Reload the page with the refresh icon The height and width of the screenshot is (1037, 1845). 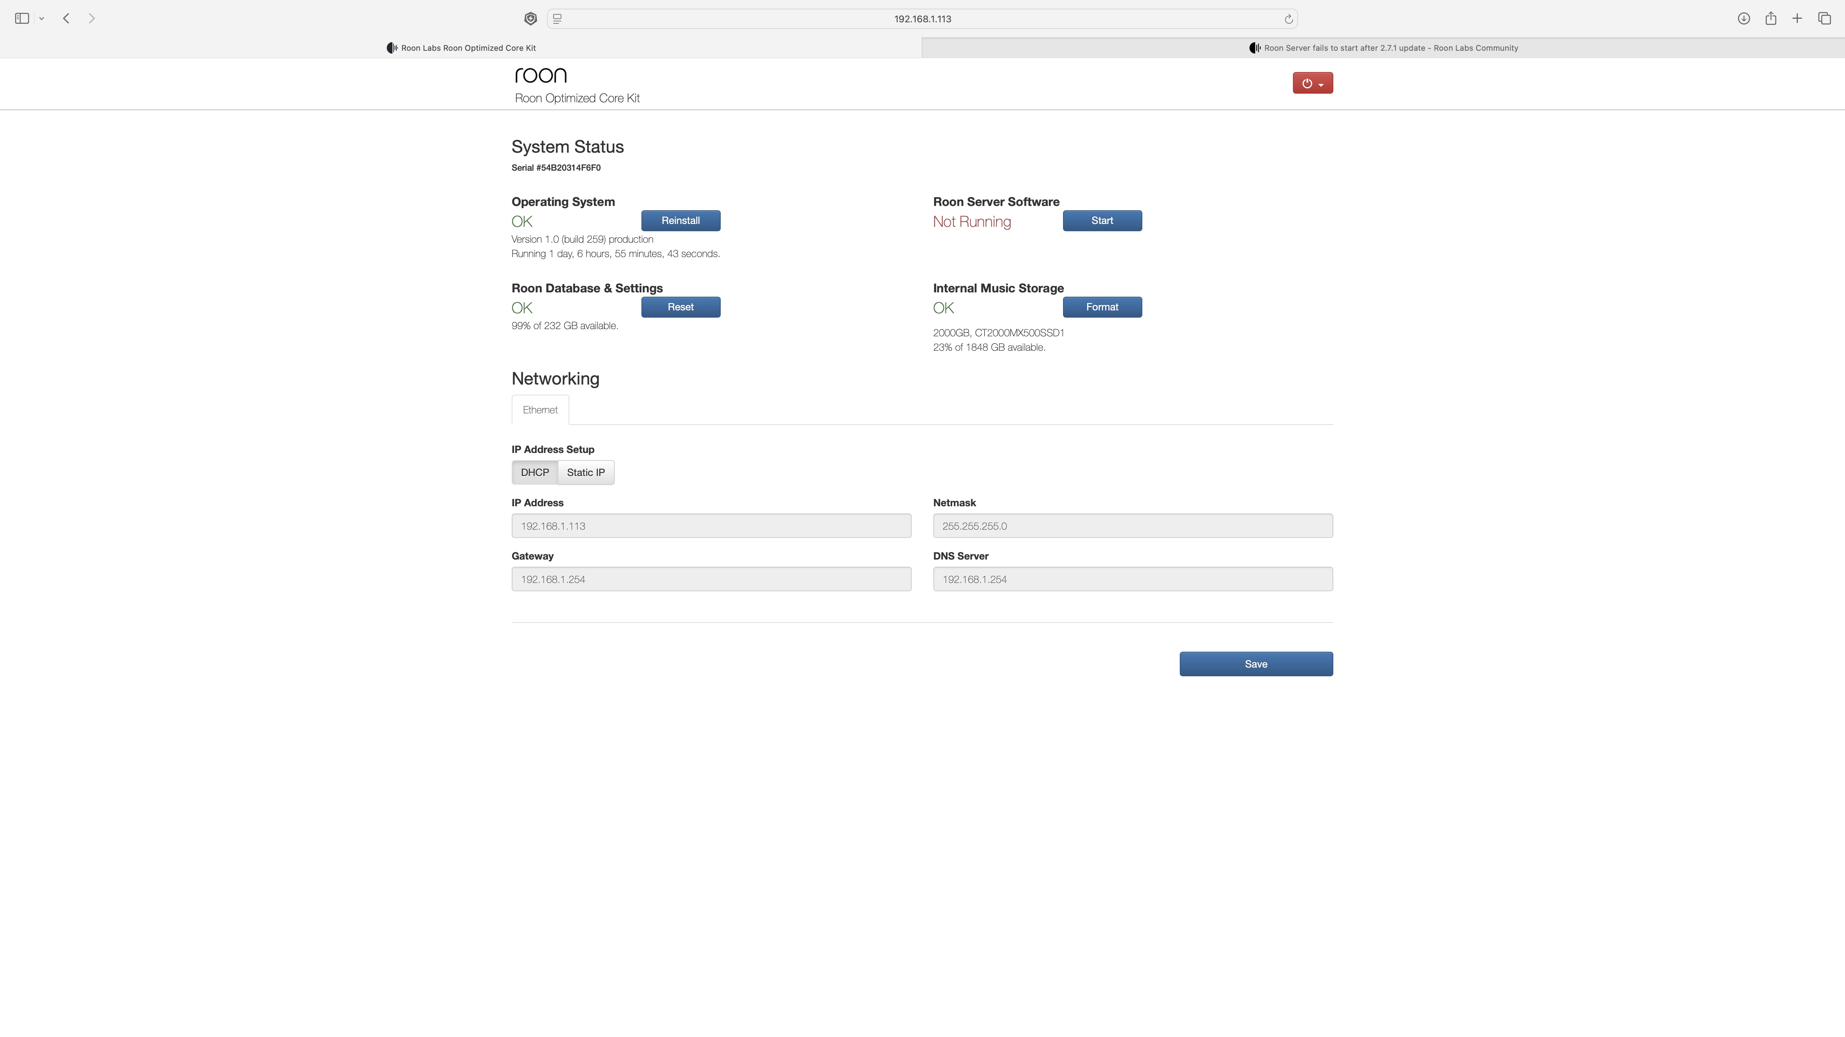[1288, 19]
